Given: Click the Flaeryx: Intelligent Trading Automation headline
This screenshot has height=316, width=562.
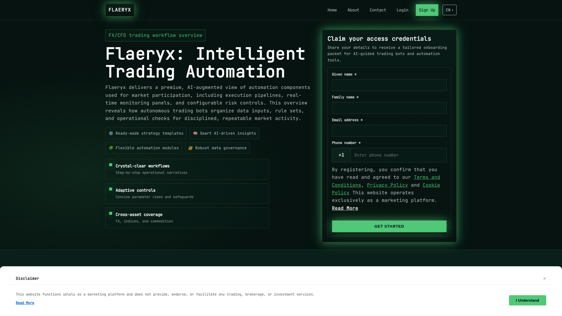Looking at the screenshot, I should click(205, 63).
